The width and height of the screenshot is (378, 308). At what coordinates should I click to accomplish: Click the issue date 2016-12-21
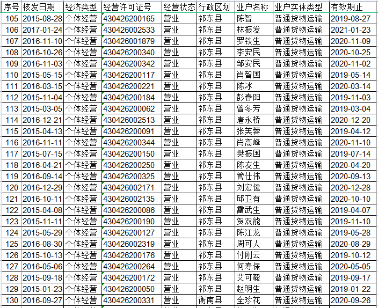point(42,120)
